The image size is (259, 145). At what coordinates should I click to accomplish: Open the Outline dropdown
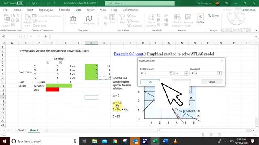click(200, 20)
